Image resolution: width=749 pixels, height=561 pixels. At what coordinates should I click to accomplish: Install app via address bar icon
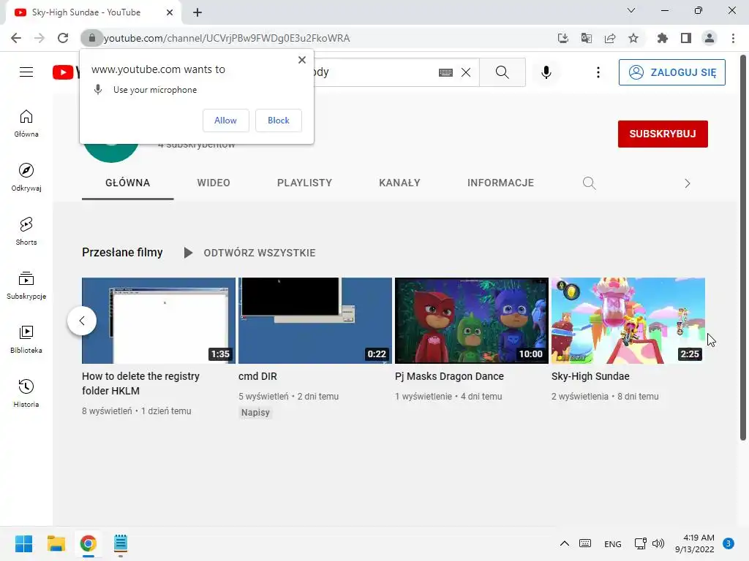562,38
